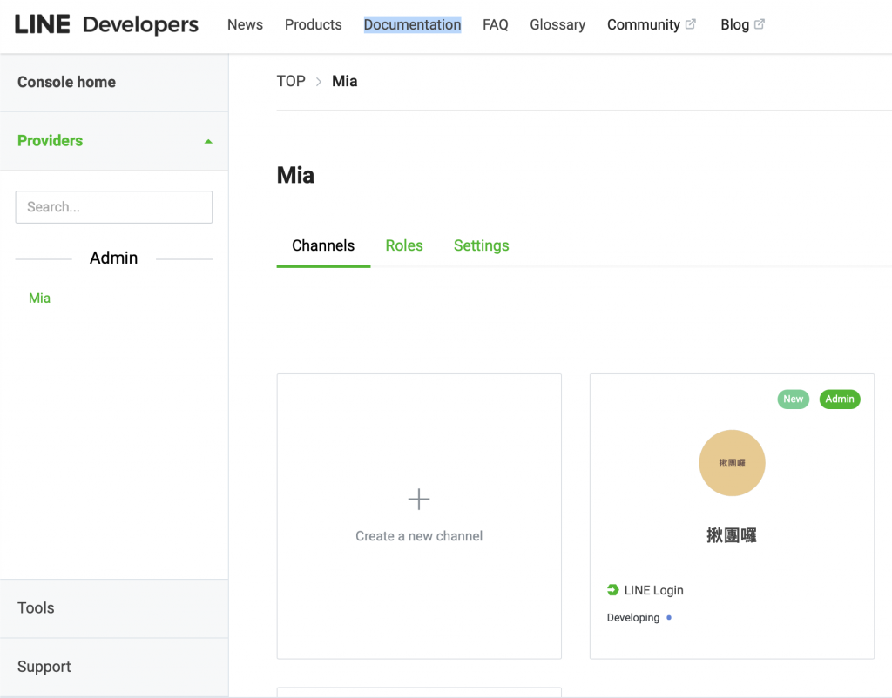Switch to the Channels tab
Viewport: 892px width, 698px height.
click(323, 245)
